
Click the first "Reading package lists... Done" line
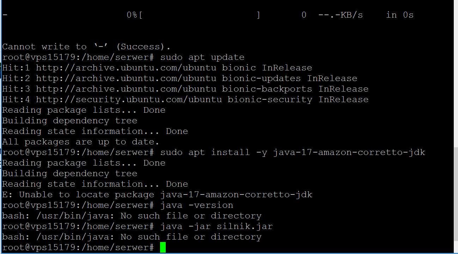[84, 110]
